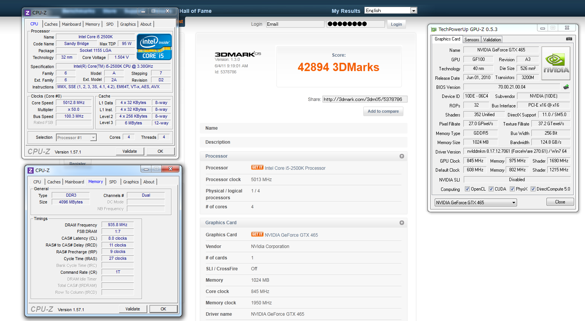
Task: Toggle the CUDA checkbox in GPU-Z
Action: click(x=491, y=189)
